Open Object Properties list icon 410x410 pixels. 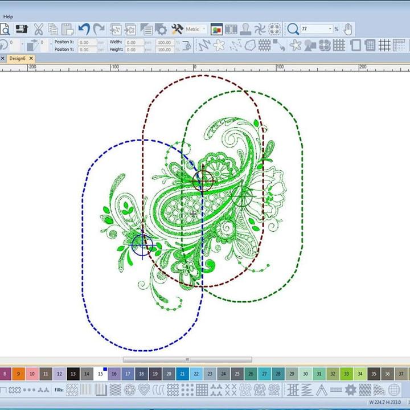[146, 29]
